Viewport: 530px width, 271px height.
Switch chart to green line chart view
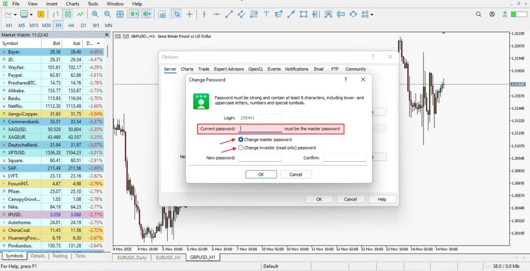[x=80, y=14]
